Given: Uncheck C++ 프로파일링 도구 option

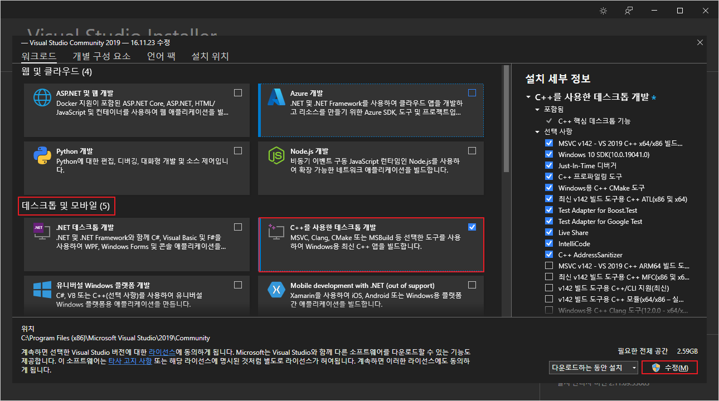Looking at the screenshot, I should click(549, 177).
